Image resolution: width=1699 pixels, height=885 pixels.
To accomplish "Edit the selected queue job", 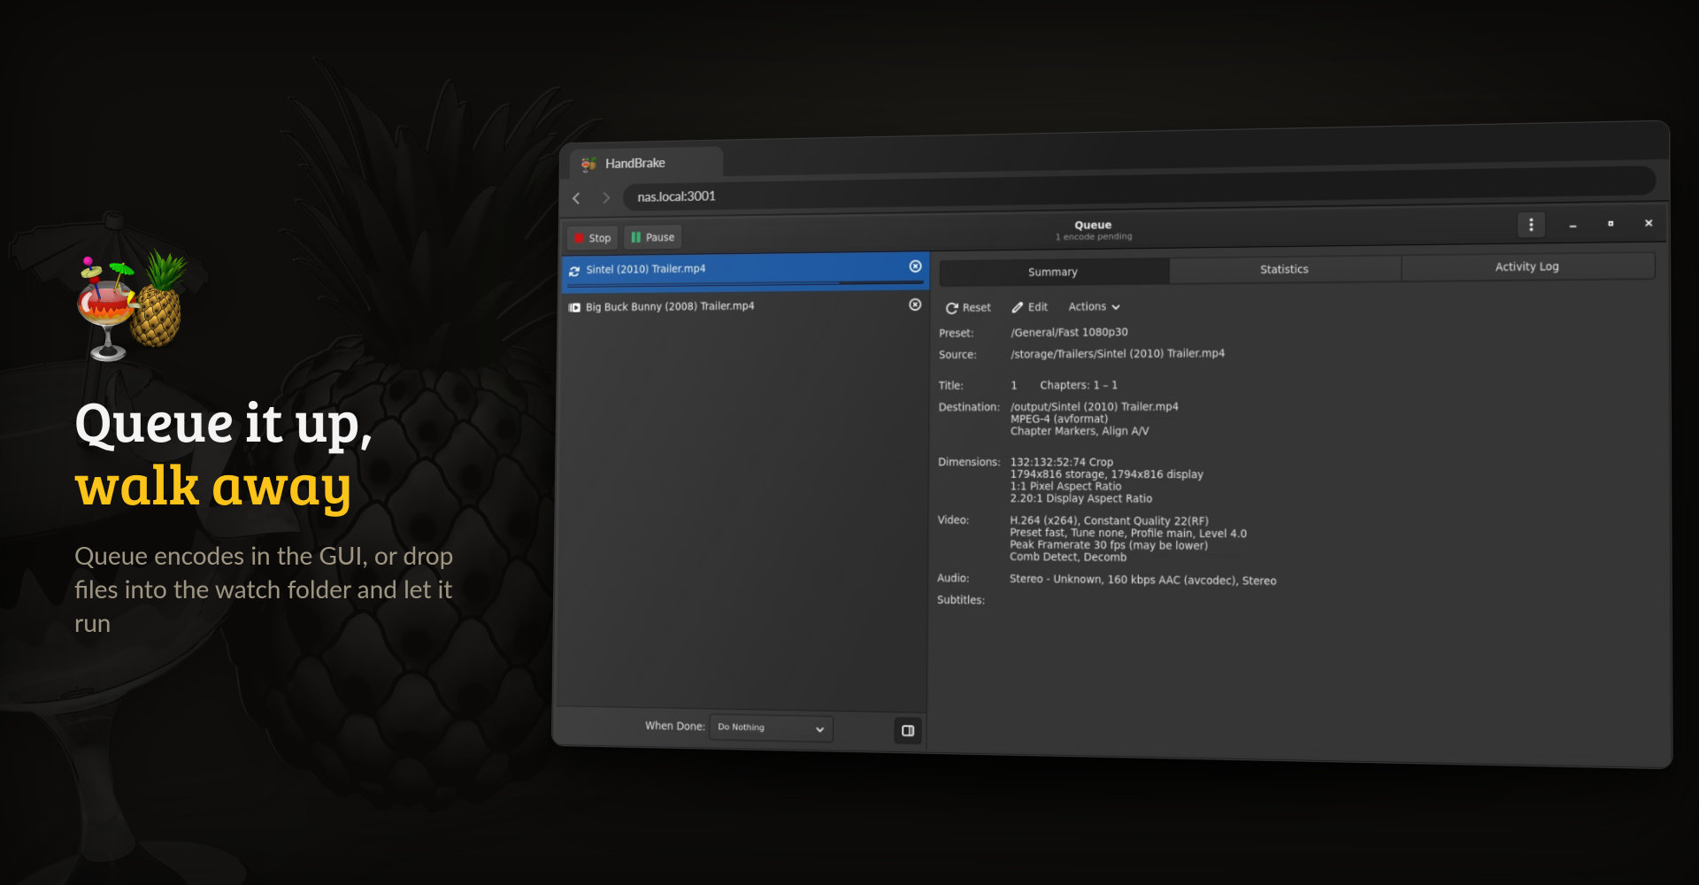I will click(1030, 307).
